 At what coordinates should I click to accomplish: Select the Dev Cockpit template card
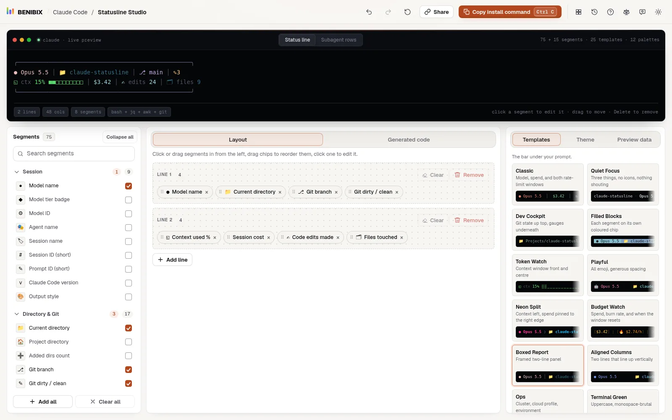[548, 230]
